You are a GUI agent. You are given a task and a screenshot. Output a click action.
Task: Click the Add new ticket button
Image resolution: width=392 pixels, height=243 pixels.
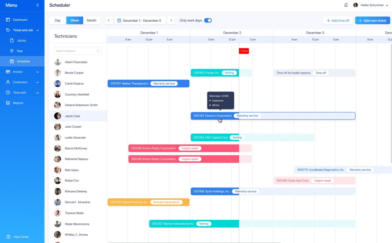click(372, 20)
